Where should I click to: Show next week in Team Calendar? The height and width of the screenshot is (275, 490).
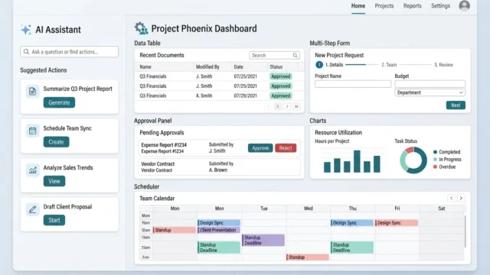pos(461,198)
